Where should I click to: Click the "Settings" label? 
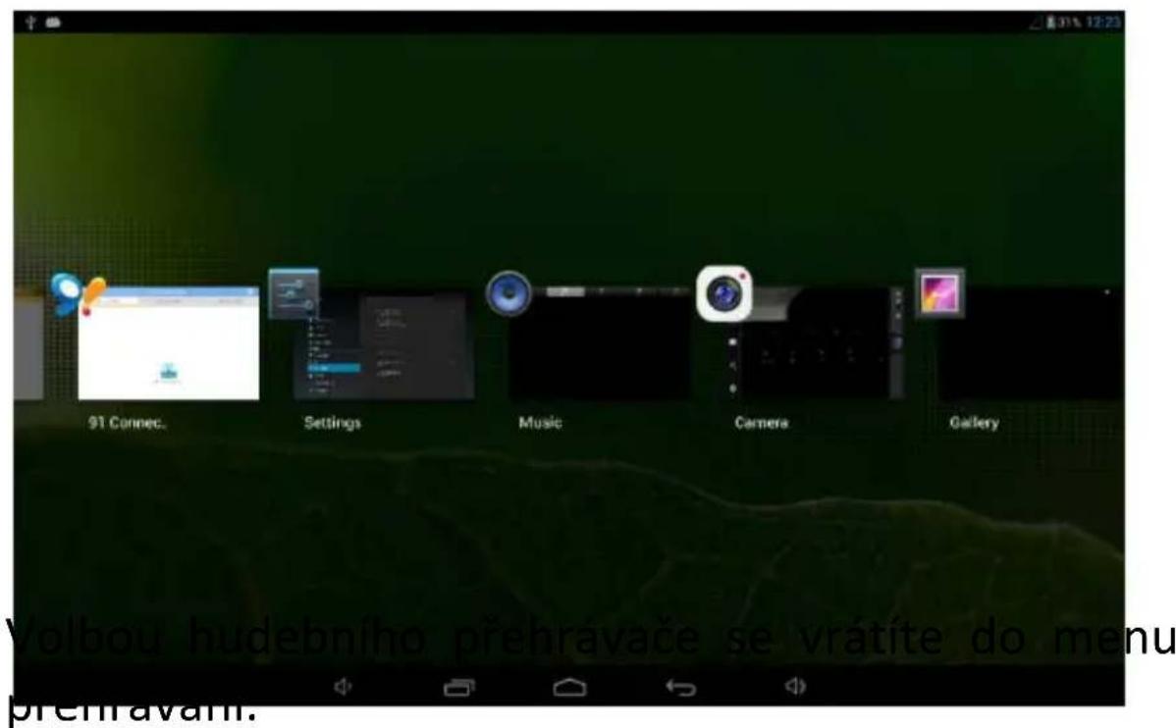tap(332, 423)
